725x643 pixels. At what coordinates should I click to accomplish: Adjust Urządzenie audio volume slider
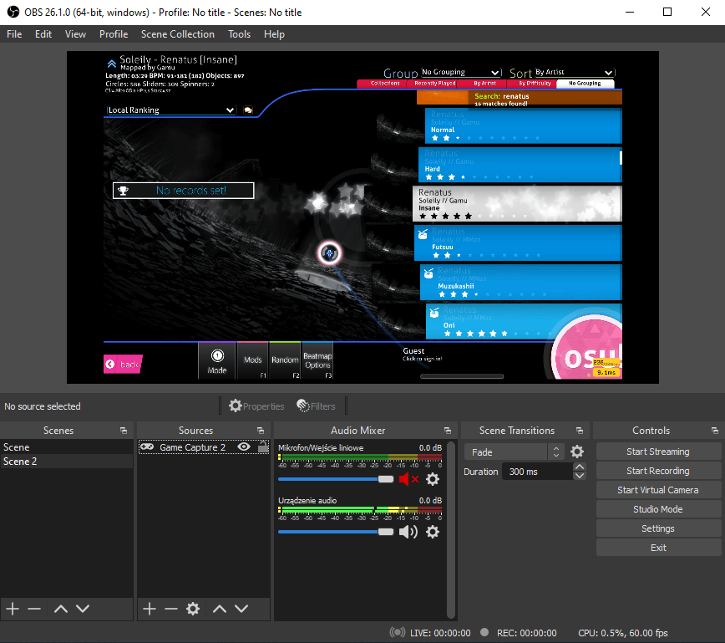coord(336,532)
